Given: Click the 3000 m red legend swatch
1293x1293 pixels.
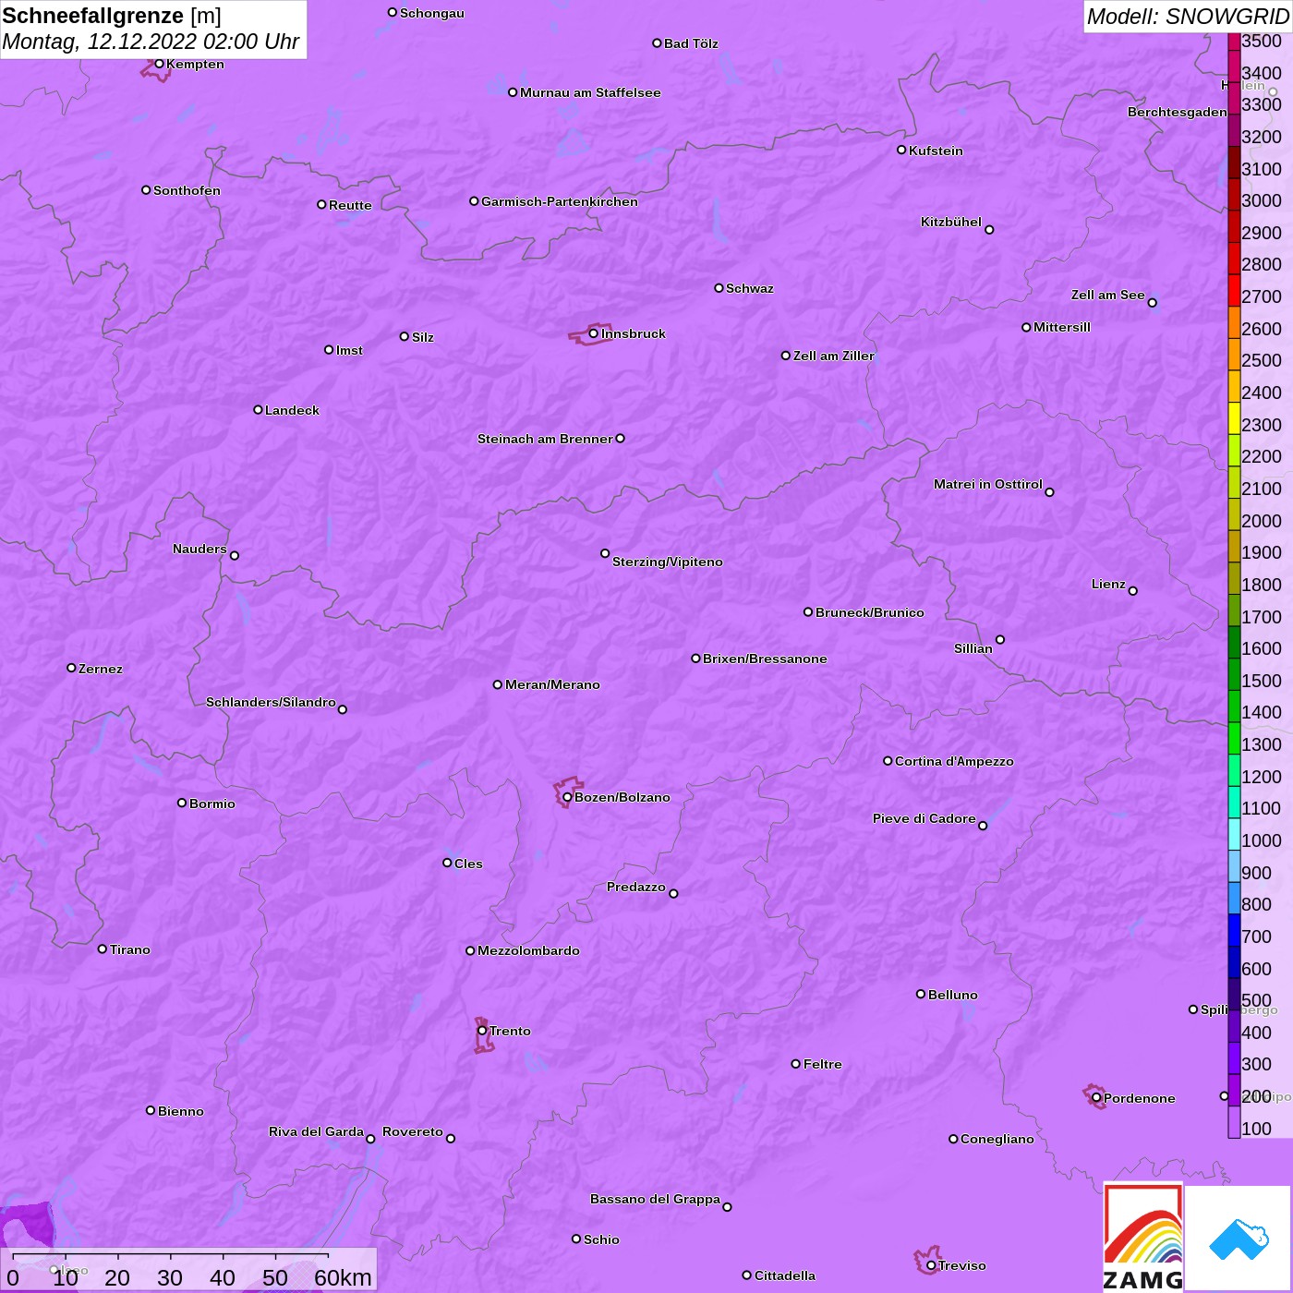Looking at the screenshot, I should (x=1234, y=196).
